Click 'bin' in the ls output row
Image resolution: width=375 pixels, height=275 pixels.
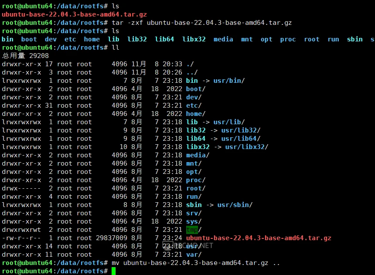[8, 39]
